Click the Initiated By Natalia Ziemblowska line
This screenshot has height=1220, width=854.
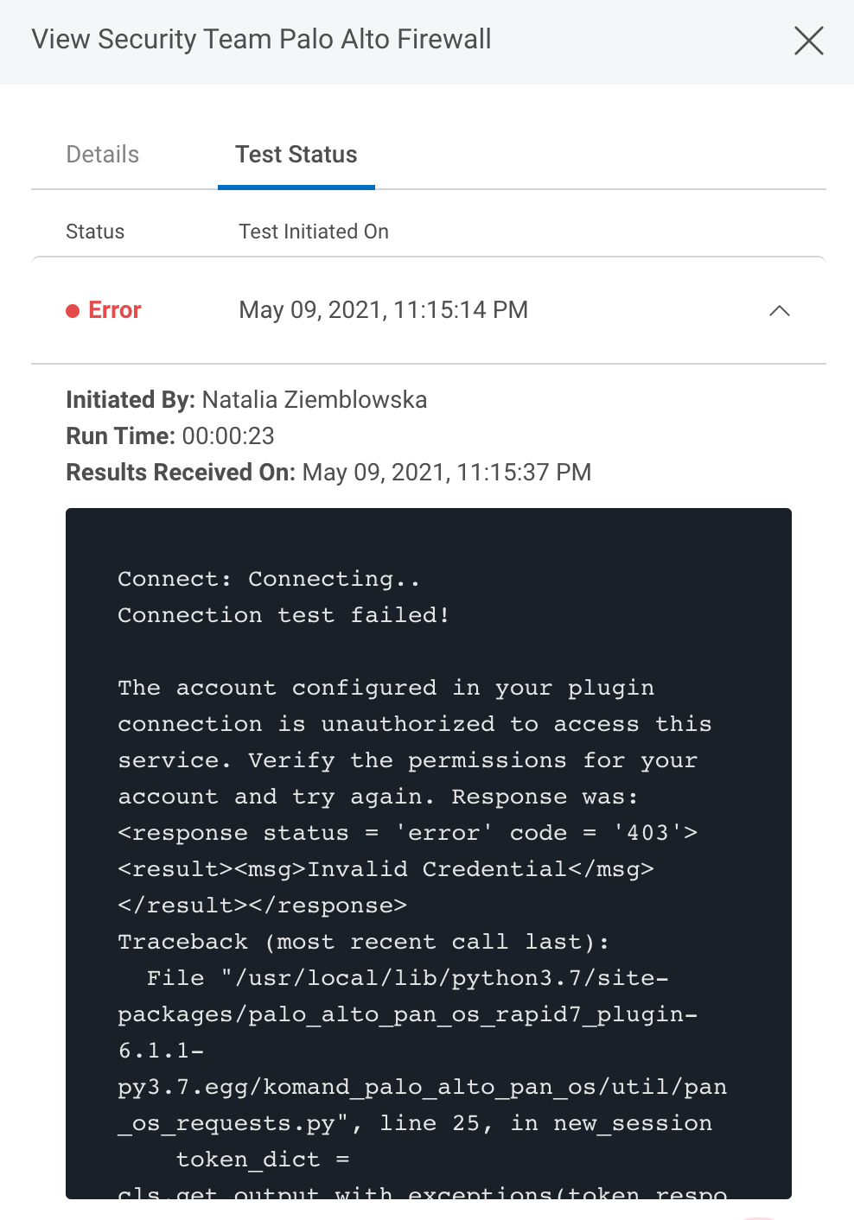(246, 400)
